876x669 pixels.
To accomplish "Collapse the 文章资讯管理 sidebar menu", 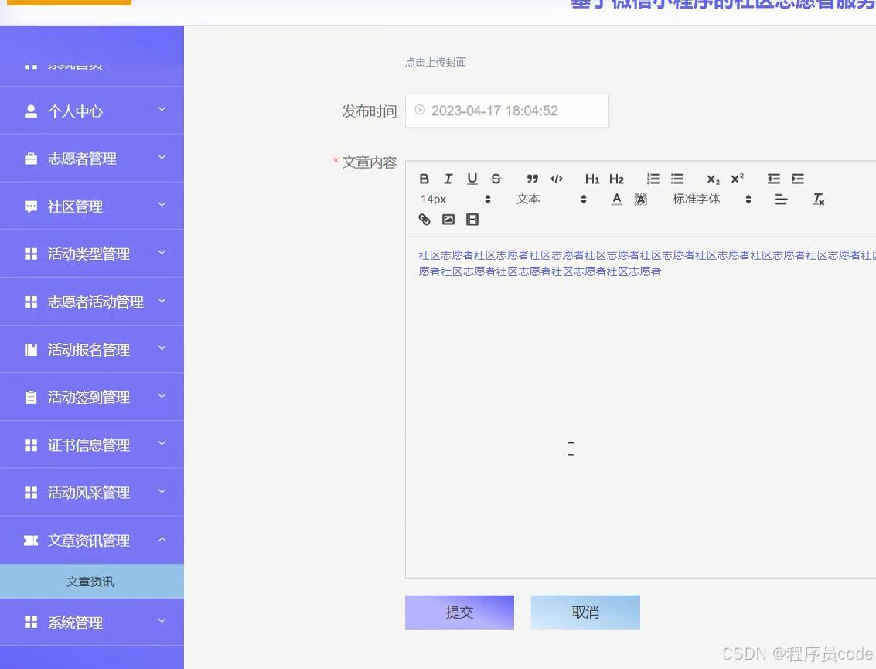I will pyautogui.click(x=90, y=540).
